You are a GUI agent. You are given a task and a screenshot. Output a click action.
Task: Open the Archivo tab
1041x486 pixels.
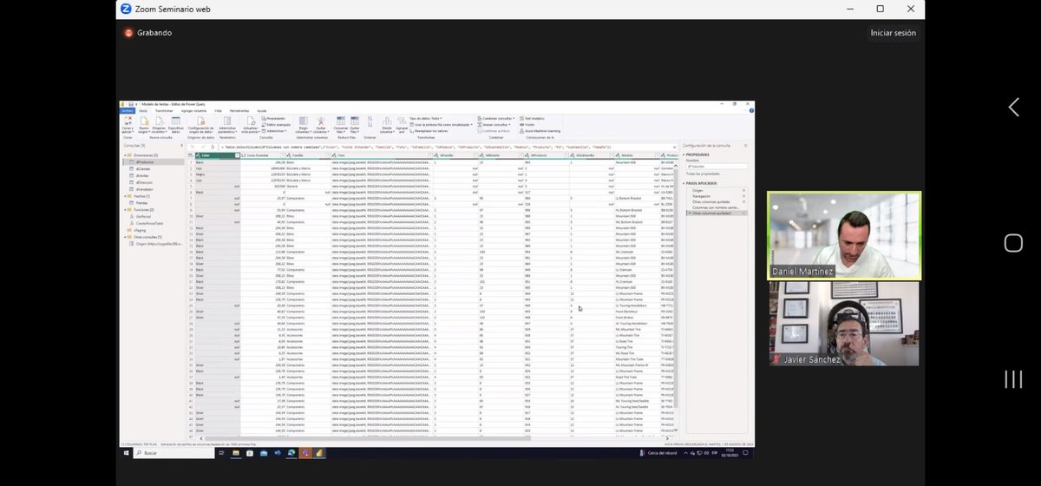127,111
